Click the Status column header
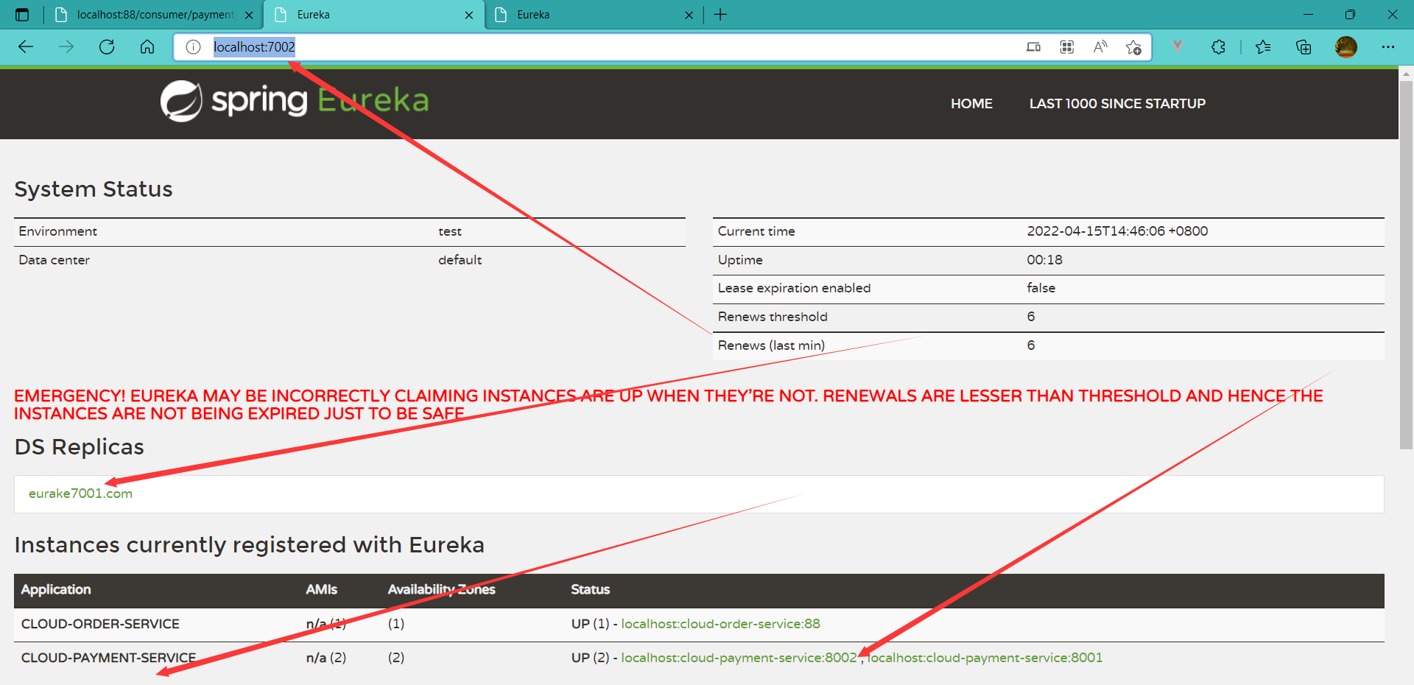Screen dimensions: 1414x685 (x=591, y=589)
